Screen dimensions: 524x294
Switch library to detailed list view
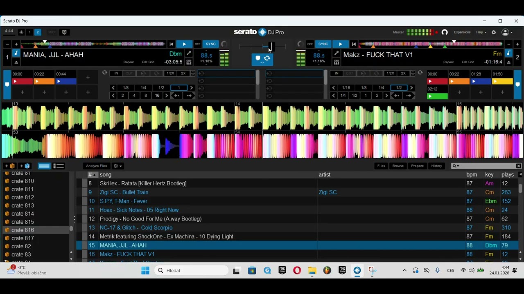point(59,166)
